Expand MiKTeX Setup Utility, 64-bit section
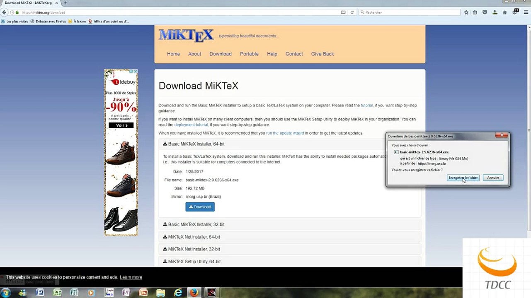The image size is (531, 298). (x=290, y=262)
